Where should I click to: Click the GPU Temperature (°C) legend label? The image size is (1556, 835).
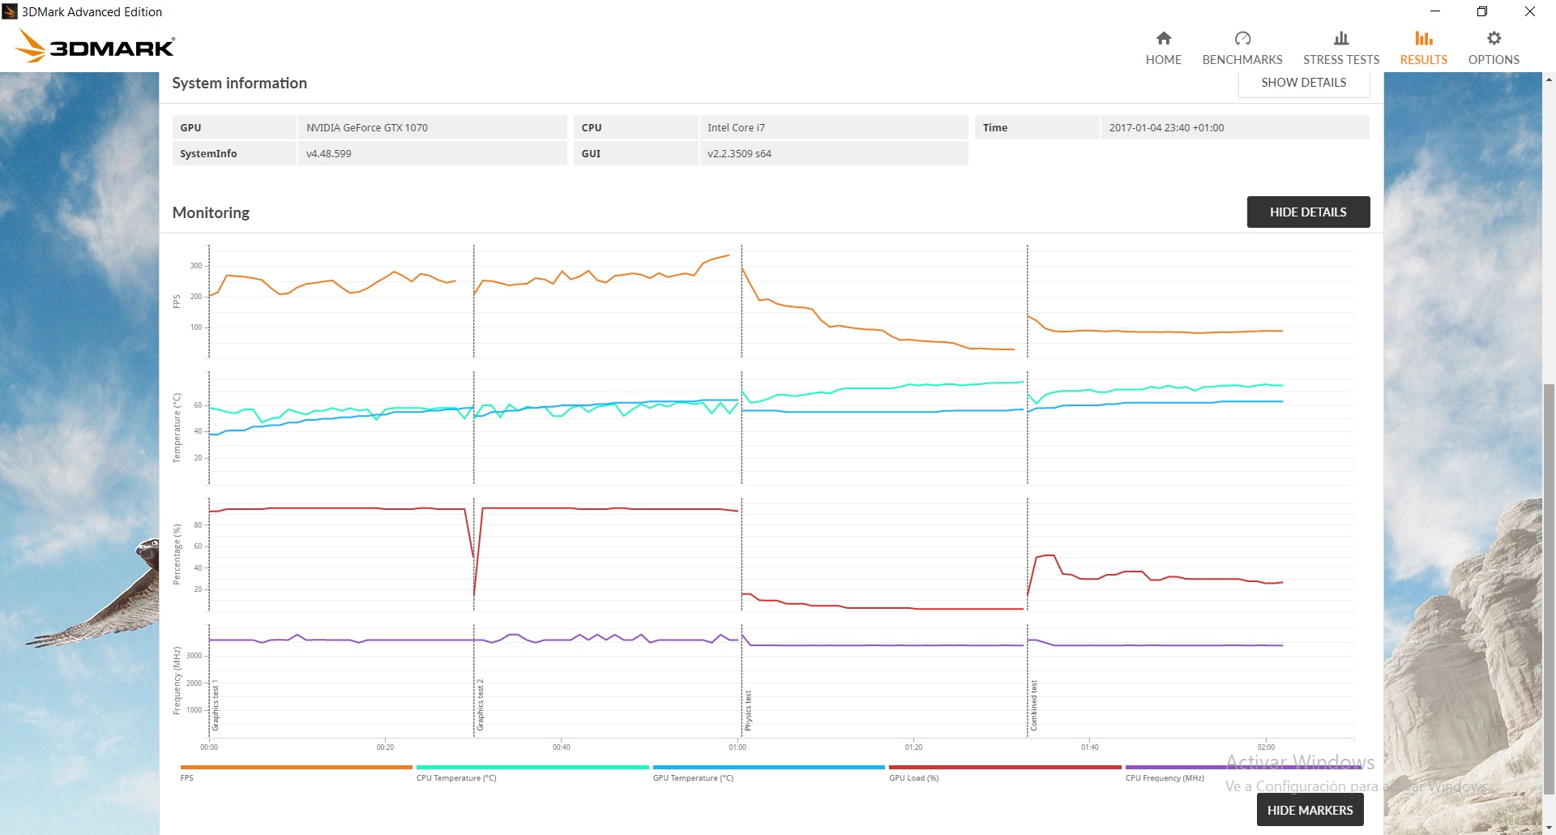click(x=693, y=778)
